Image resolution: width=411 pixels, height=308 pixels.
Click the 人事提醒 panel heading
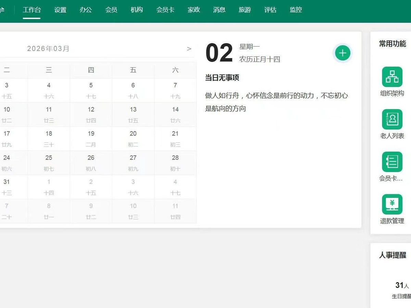(393, 255)
